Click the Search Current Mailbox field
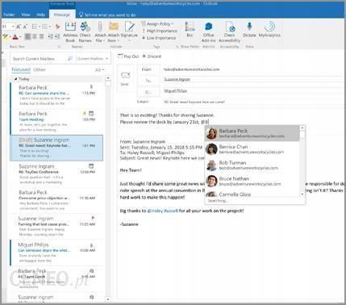The width and height of the screenshot is (346, 305). tap(39, 58)
